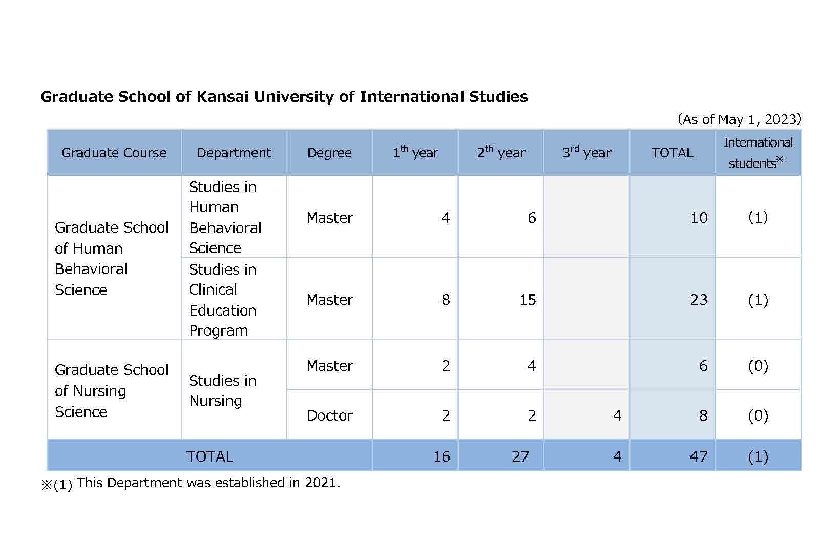
Task: Select the 'Department' column header
Action: pos(234,153)
